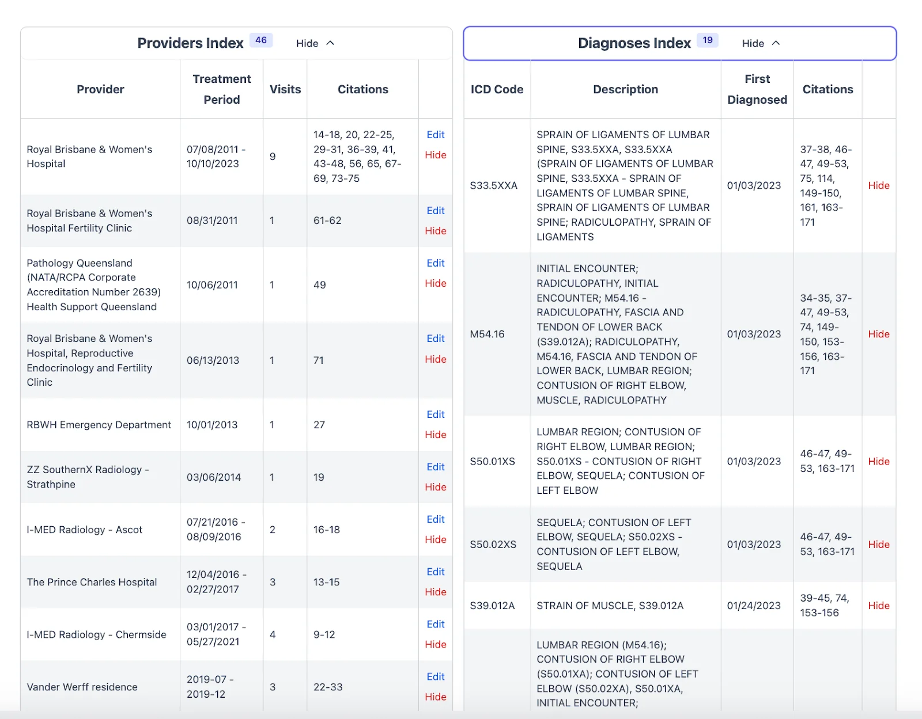Edit the Vander Werff residence entry
Viewport: 922px width, 719px height.
click(435, 676)
